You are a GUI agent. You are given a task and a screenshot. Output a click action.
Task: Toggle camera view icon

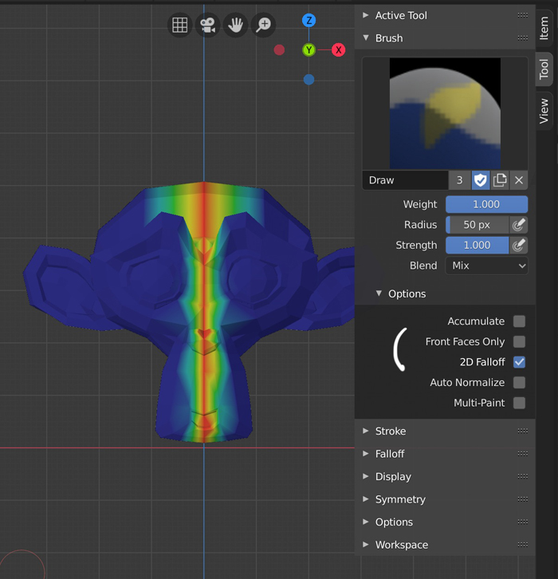[208, 25]
